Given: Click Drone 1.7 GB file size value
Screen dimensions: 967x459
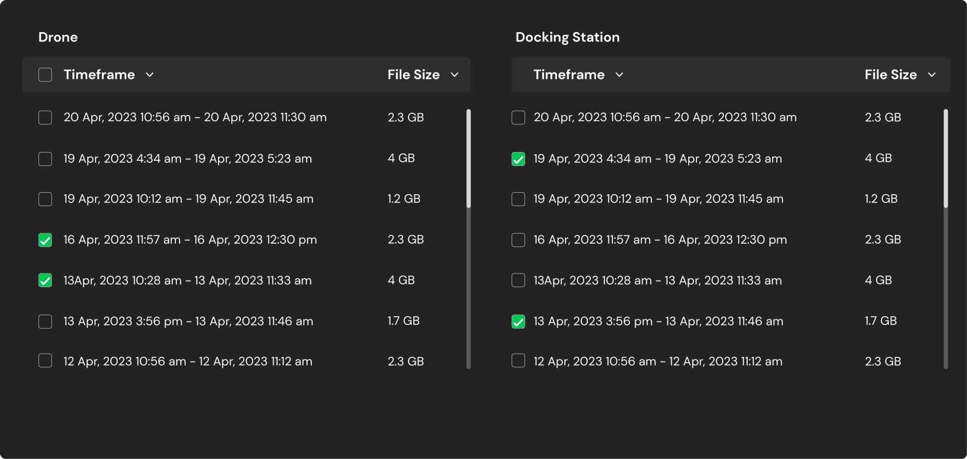Looking at the screenshot, I should point(403,321).
